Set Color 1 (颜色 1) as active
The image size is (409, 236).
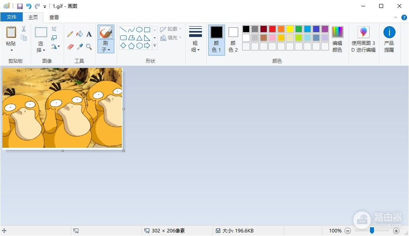216,40
